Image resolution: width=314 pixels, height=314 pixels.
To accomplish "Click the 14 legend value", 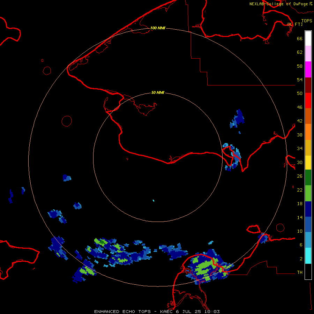I will click(300, 218).
